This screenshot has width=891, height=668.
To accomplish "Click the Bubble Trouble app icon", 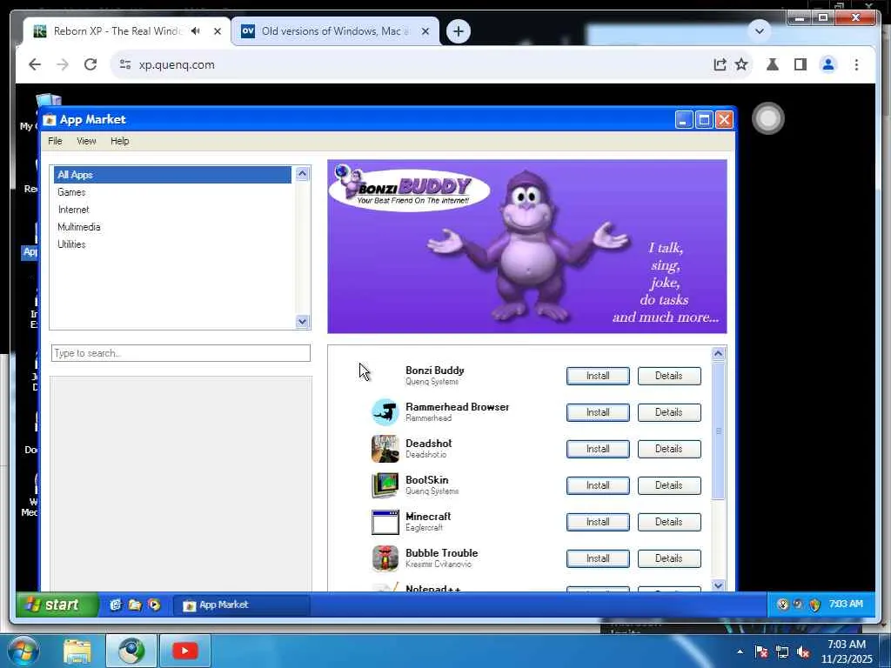I will point(385,558).
